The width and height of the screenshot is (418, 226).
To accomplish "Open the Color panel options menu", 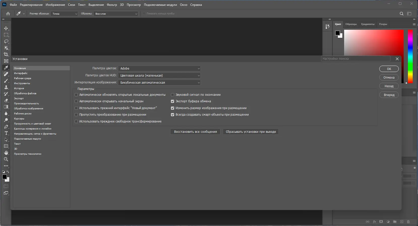I will 414,24.
